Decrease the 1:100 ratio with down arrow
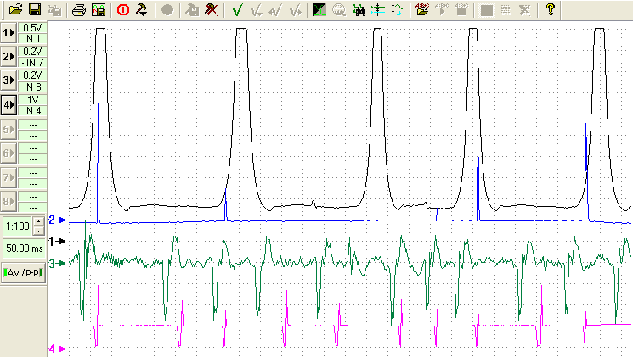Image resolution: width=633 pixels, height=357 pixels. tap(38, 231)
